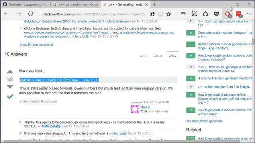This screenshot has width=255, height=143.
Task: Open the translate page icon
Action: [x=152, y=14]
